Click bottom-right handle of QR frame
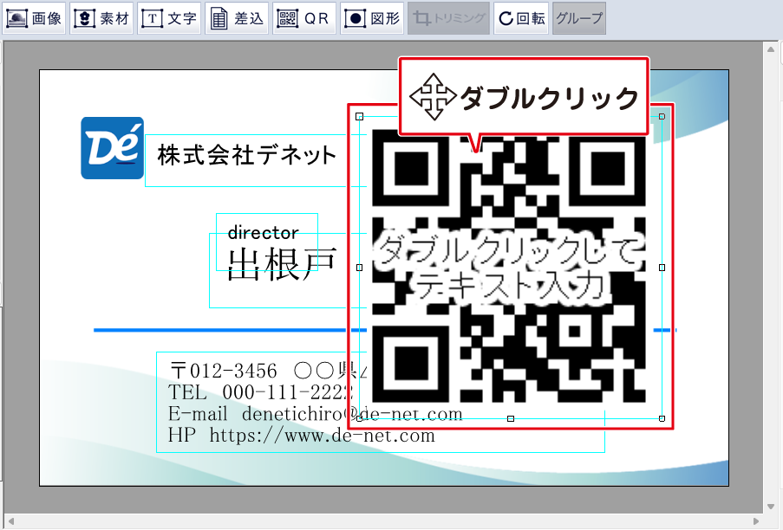The height and width of the screenshot is (530, 783). (662, 419)
